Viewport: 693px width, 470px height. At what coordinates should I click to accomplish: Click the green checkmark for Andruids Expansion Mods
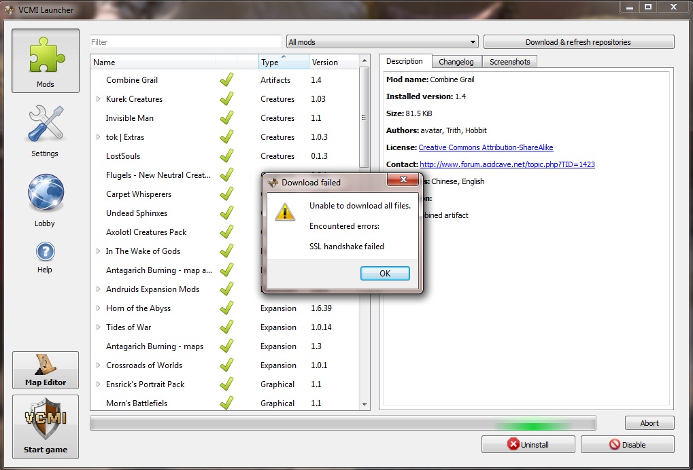226,289
